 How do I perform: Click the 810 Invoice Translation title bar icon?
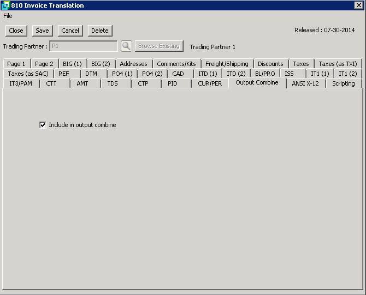(5, 5)
